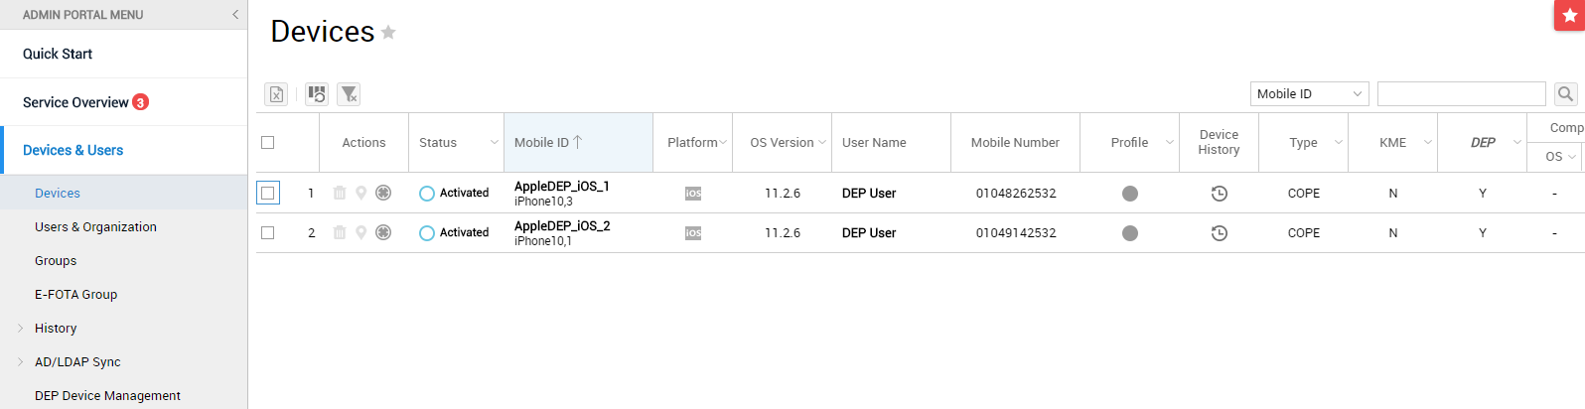Open device history for AppleDEP_iOS_1

(x=1220, y=194)
